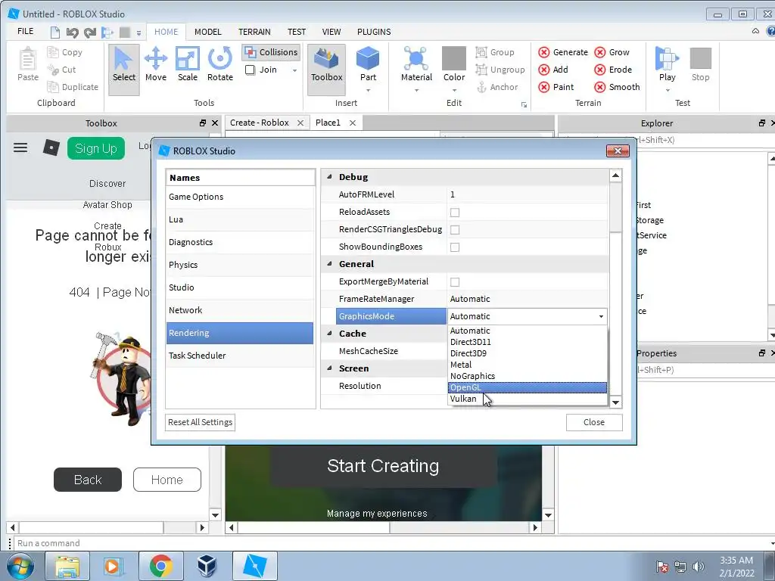Click the green Sign Up button

[96, 148]
